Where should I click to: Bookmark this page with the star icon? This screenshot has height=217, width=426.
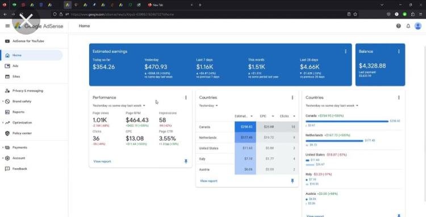355,14
